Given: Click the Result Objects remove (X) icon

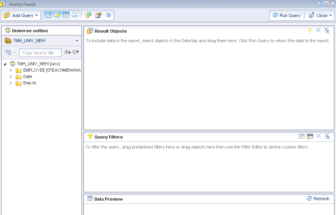Looking at the screenshot, I should tap(318, 30).
